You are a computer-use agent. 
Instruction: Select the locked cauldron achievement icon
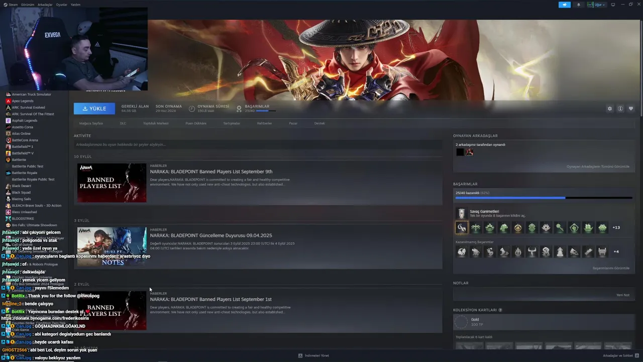[602, 251]
